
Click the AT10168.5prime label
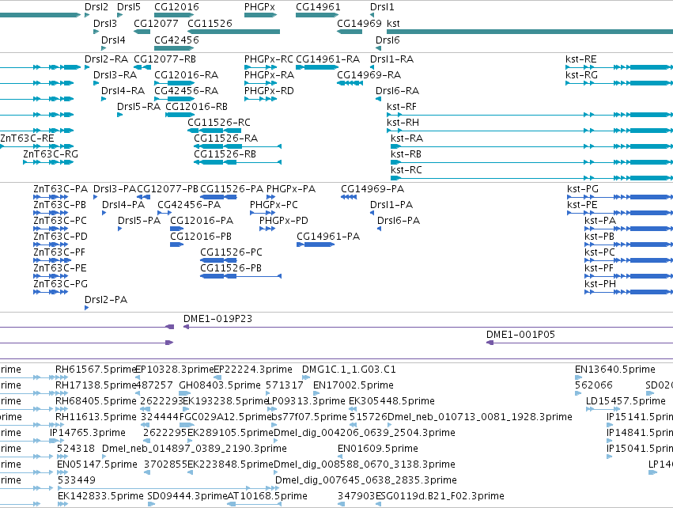(267, 496)
